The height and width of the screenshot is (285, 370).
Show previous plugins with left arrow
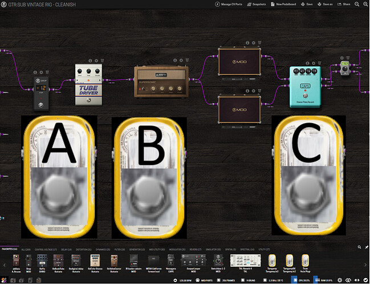[x=4, y=265]
